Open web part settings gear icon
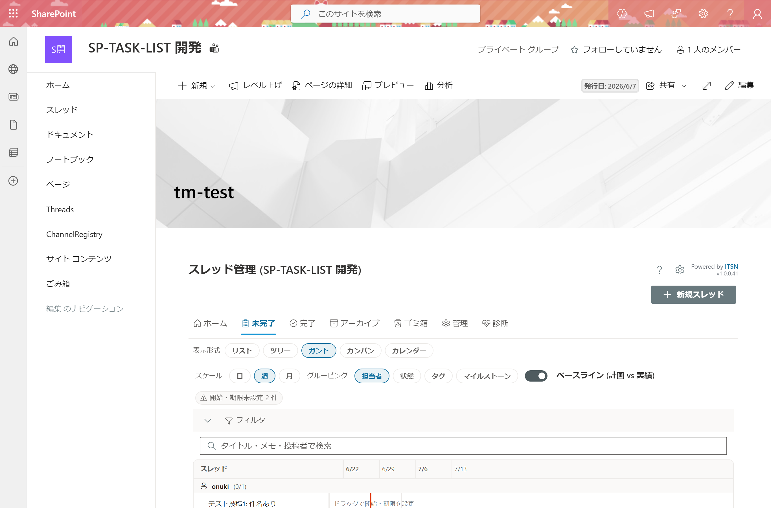 (680, 270)
